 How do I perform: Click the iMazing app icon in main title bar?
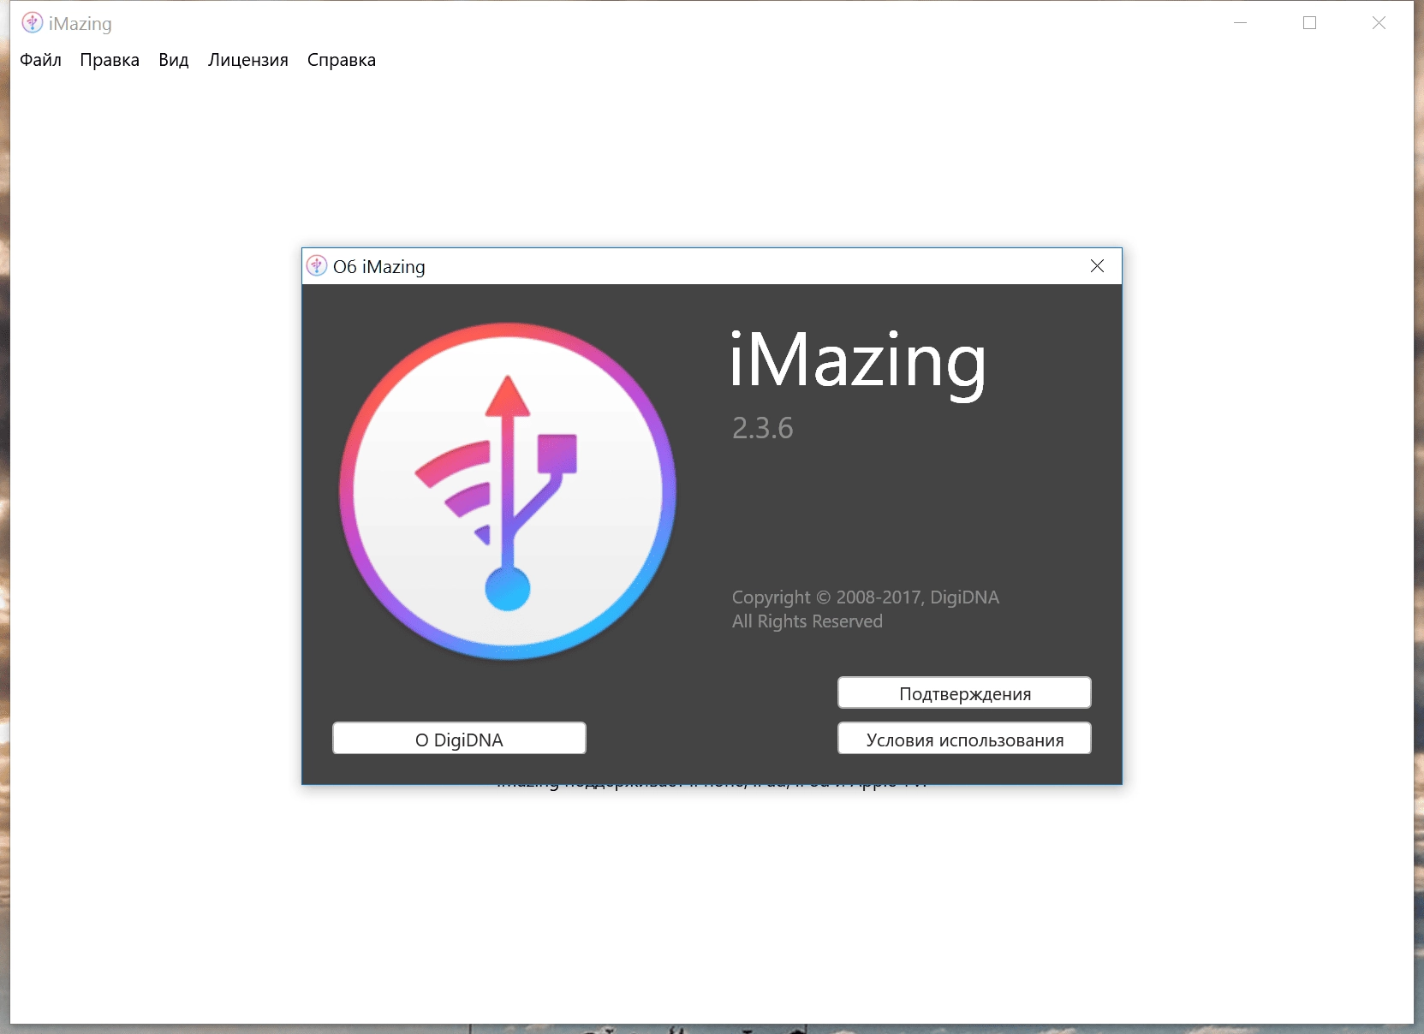pyautogui.click(x=33, y=23)
